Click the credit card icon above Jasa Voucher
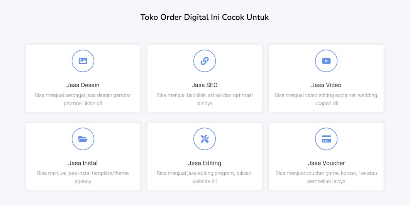Viewport: 410px width, 206px height. tap(326, 139)
